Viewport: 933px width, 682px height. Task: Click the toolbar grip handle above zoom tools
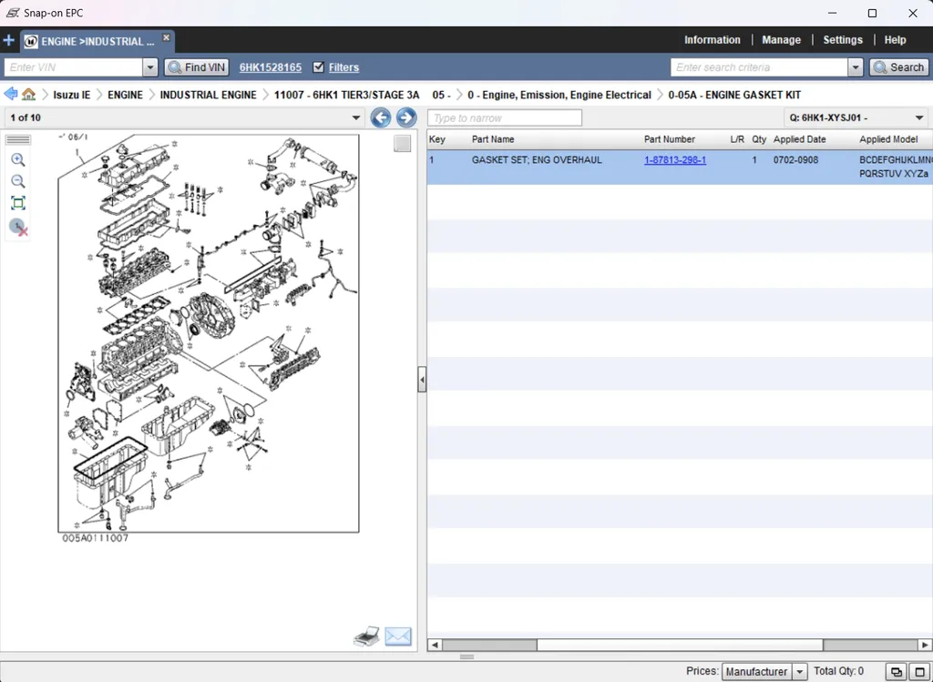18,139
